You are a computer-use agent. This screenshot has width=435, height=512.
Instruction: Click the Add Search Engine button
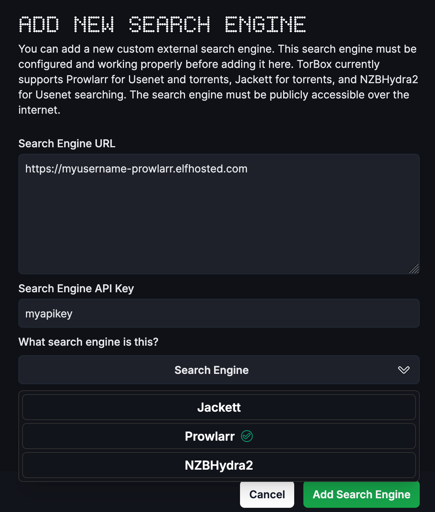click(x=361, y=494)
